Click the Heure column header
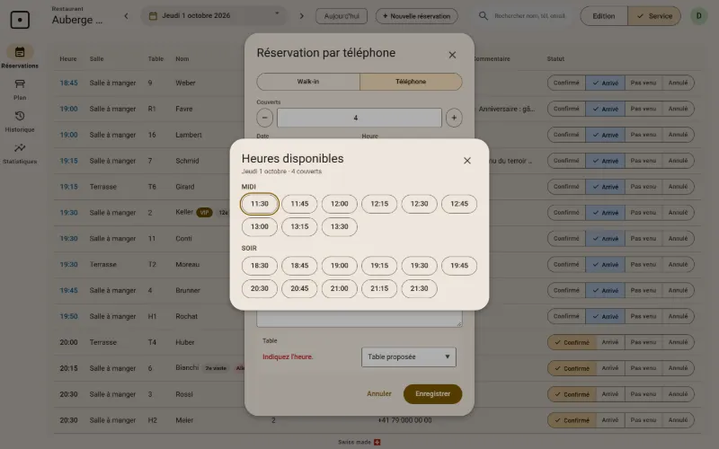Image resolution: width=719 pixels, height=449 pixels. [x=68, y=58]
